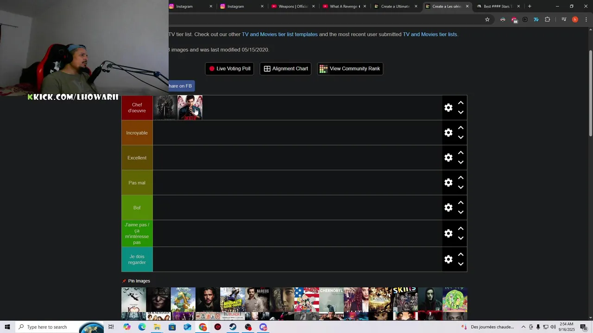The image size is (593, 333).
Task: Pick the Deadwood poster
Action: 380,300
